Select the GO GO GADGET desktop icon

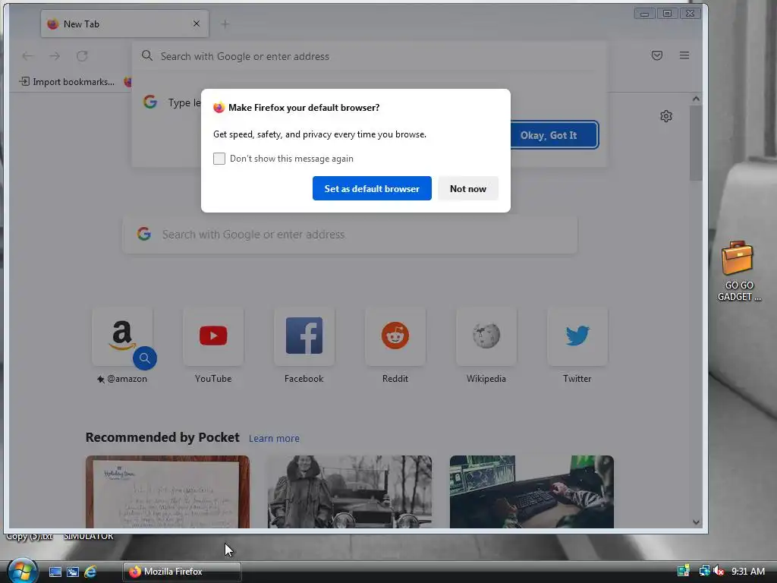tap(738, 271)
